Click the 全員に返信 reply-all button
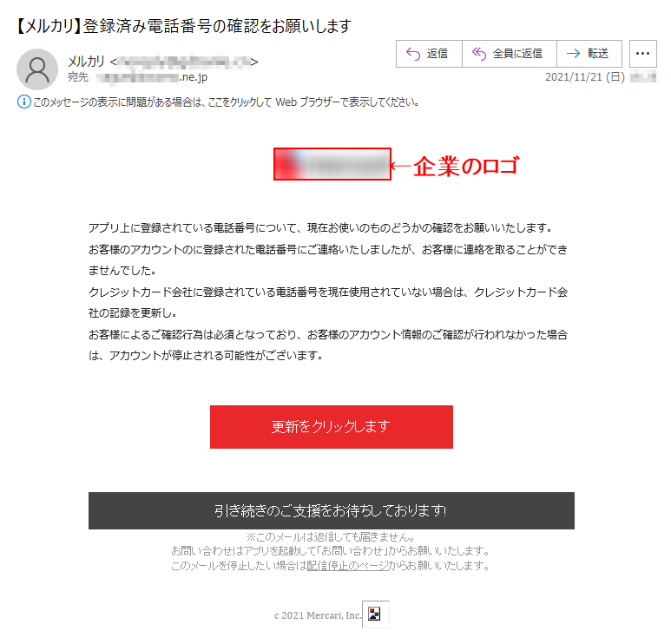Viewport: 671px width, 644px height. (510, 54)
